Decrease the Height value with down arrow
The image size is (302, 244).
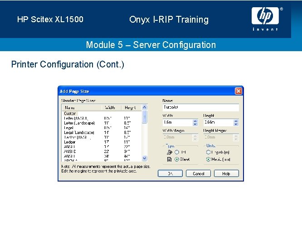pos(236,124)
